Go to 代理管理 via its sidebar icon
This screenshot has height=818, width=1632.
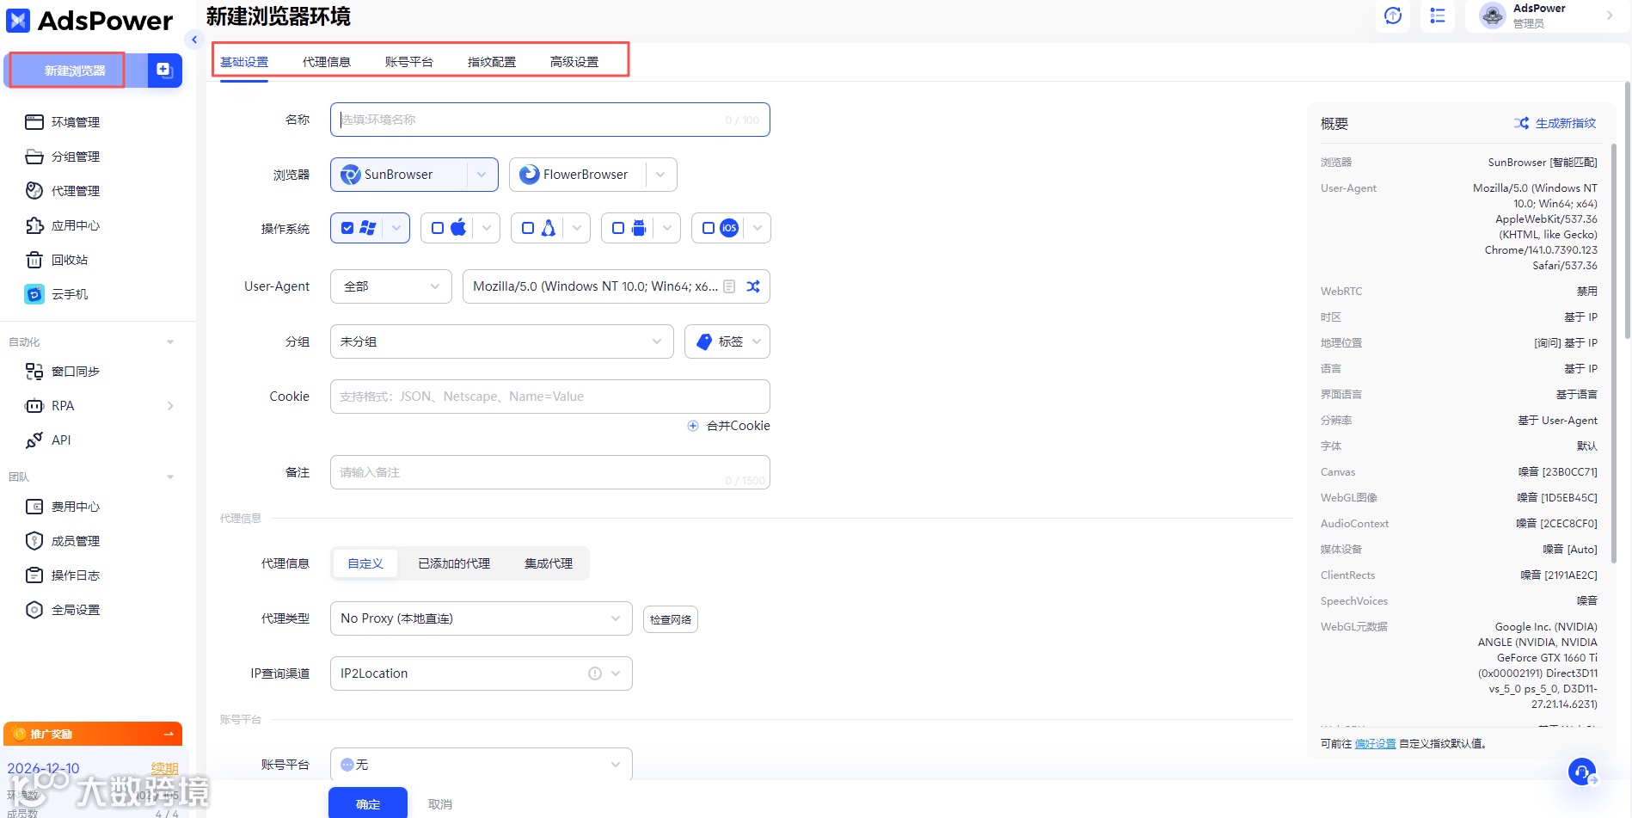click(34, 191)
